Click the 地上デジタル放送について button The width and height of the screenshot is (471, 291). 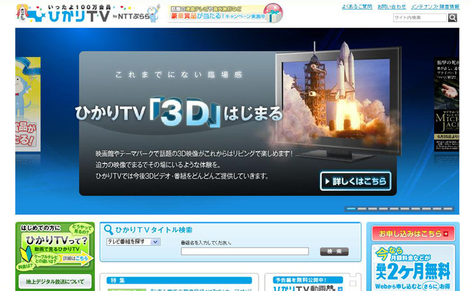(55, 282)
